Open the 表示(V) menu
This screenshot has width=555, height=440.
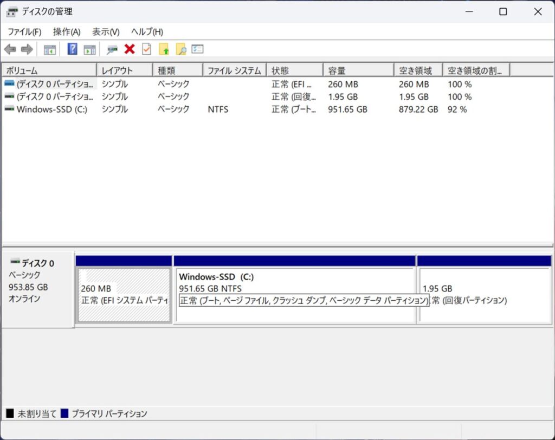106,32
